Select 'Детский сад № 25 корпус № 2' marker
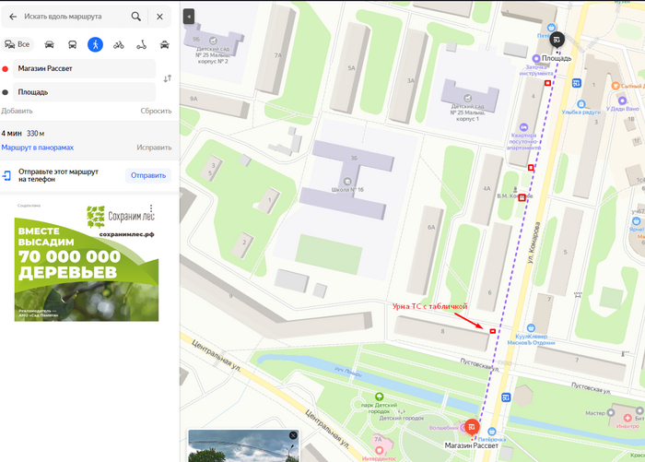The width and height of the screenshot is (645, 462). coord(213,41)
